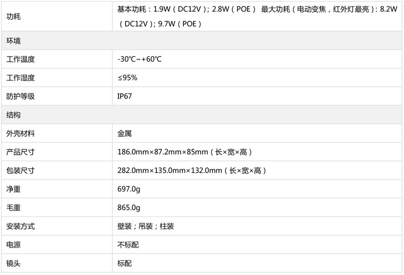Image resolution: width=404 pixels, height=275 pixels.
Task: Click the 功耗 row label
Action: [x=14, y=16]
